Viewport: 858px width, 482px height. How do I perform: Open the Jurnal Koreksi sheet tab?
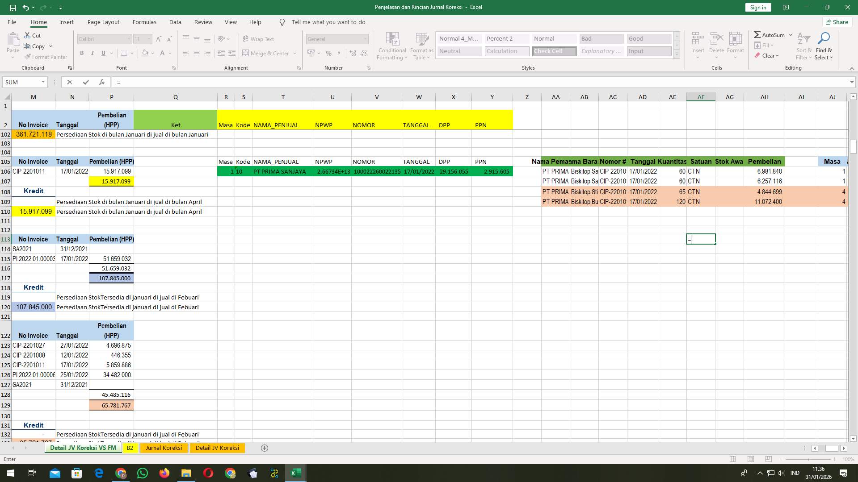point(164,448)
